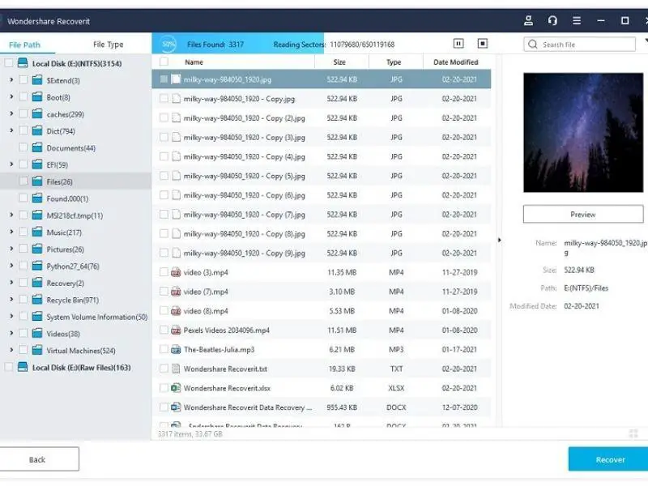Expand the $Extend(3) folder
648x486 pixels.
(x=11, y=79)
